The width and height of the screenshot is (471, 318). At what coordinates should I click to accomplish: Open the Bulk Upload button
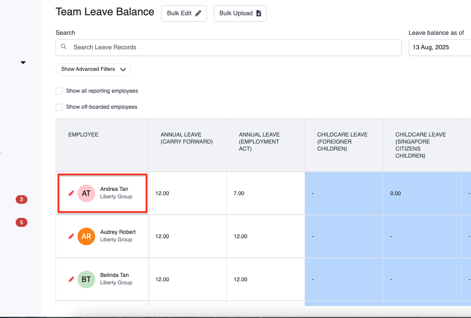[240, 13]
